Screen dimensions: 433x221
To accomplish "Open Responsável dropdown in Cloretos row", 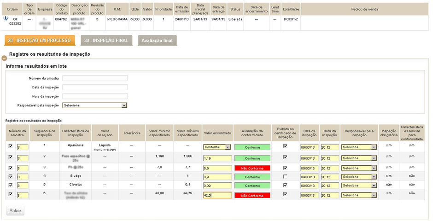I will pyautogui.click(x=359, y=186).
